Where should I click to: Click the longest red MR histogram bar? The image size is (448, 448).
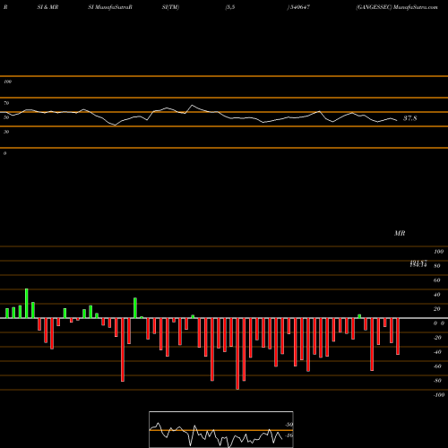pos(237,354)
